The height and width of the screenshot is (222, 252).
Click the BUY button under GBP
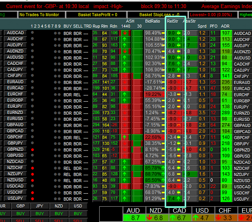pos(21,214)
